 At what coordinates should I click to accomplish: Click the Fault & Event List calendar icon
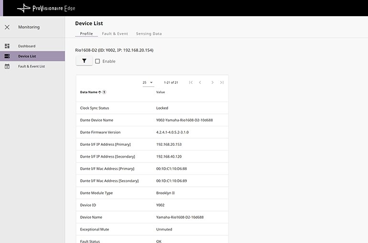click(x=7, y=66)
